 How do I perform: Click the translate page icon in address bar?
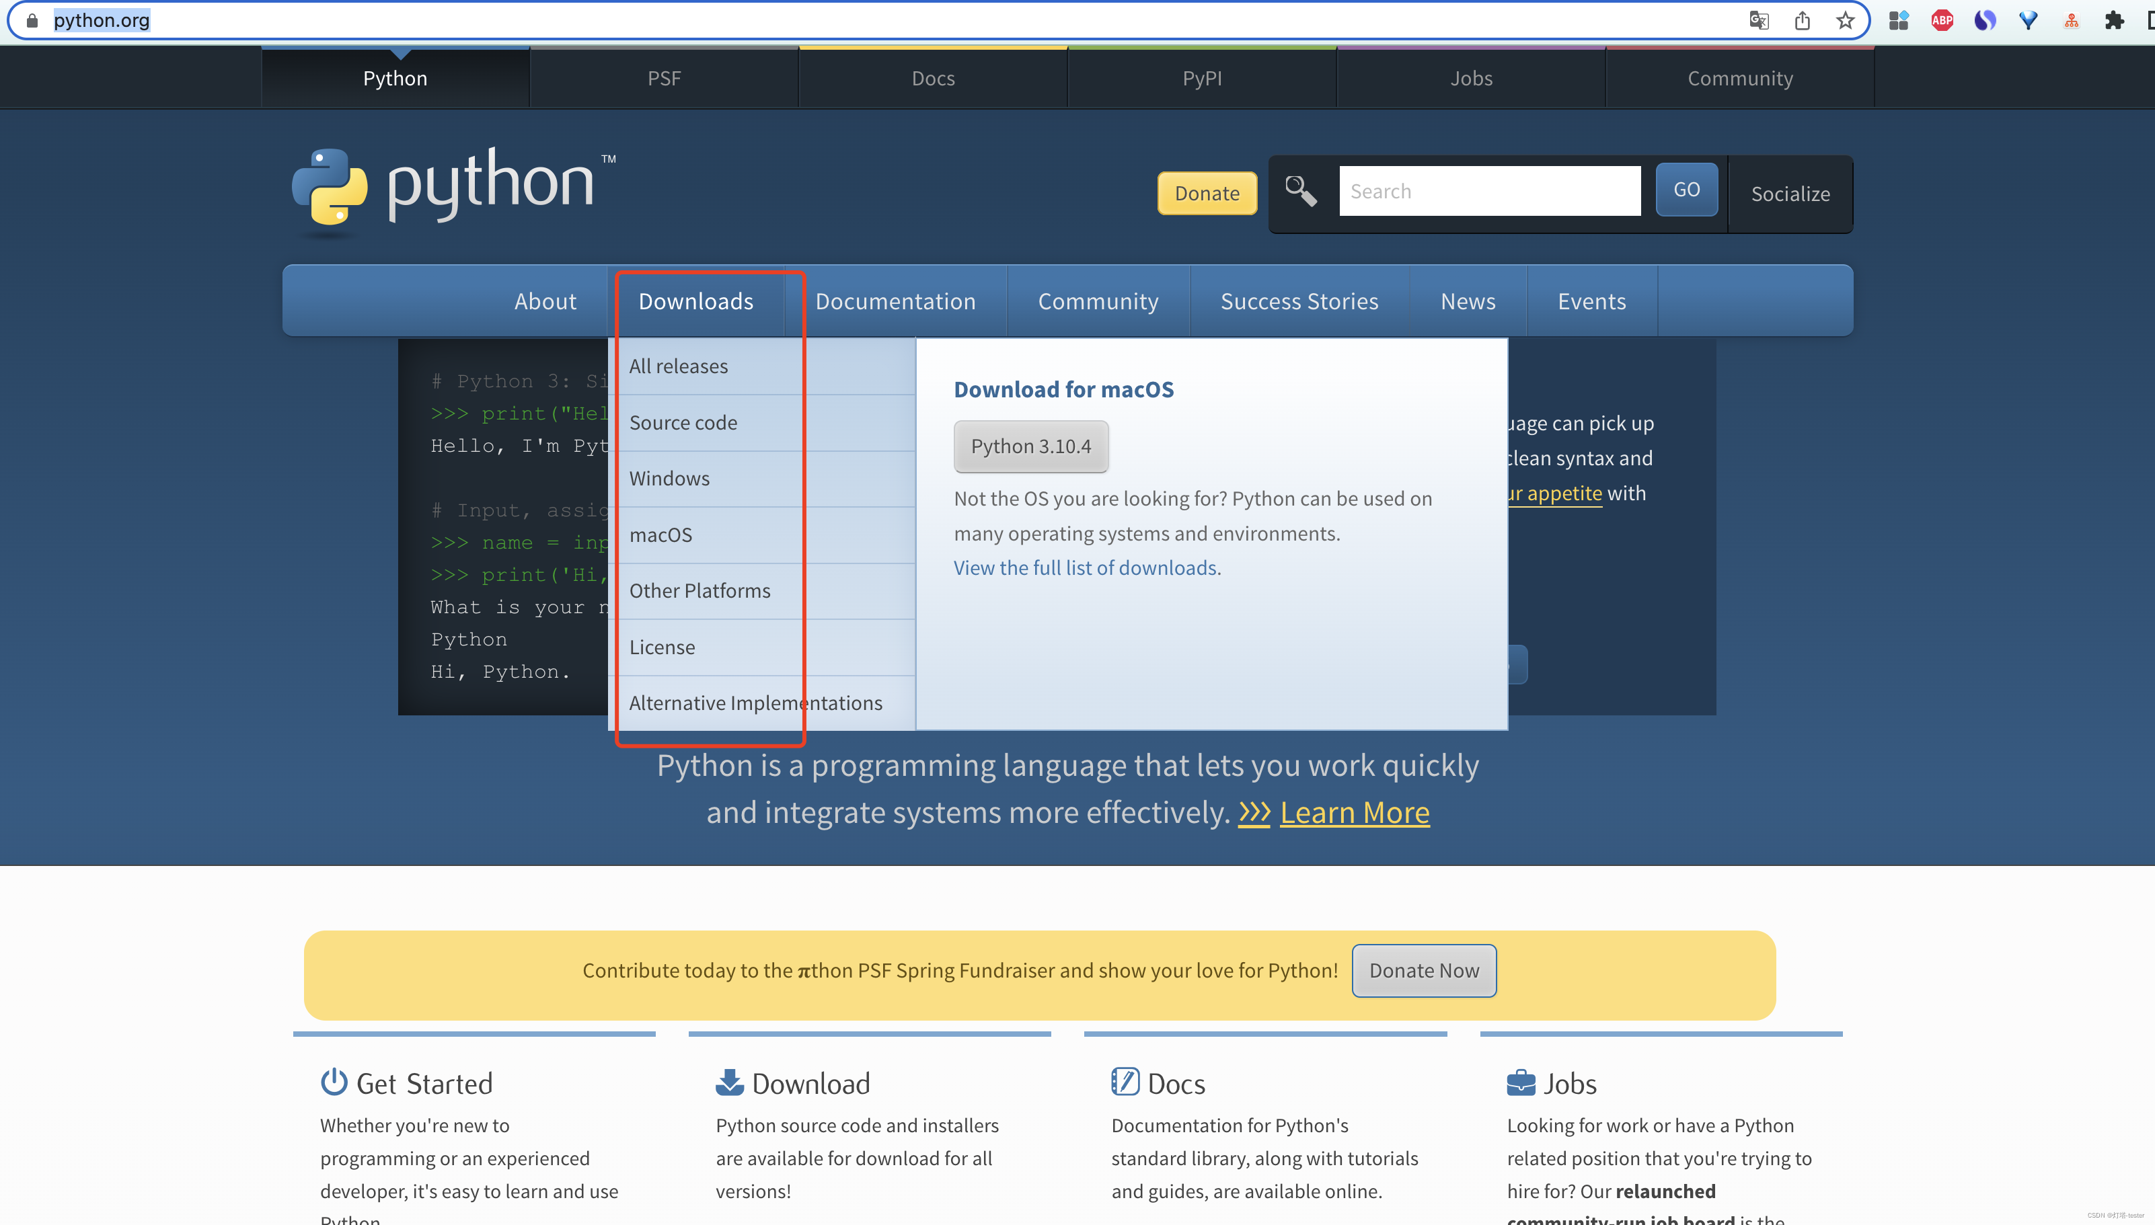pos(1757,20)
